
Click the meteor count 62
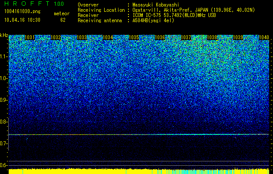63,20
